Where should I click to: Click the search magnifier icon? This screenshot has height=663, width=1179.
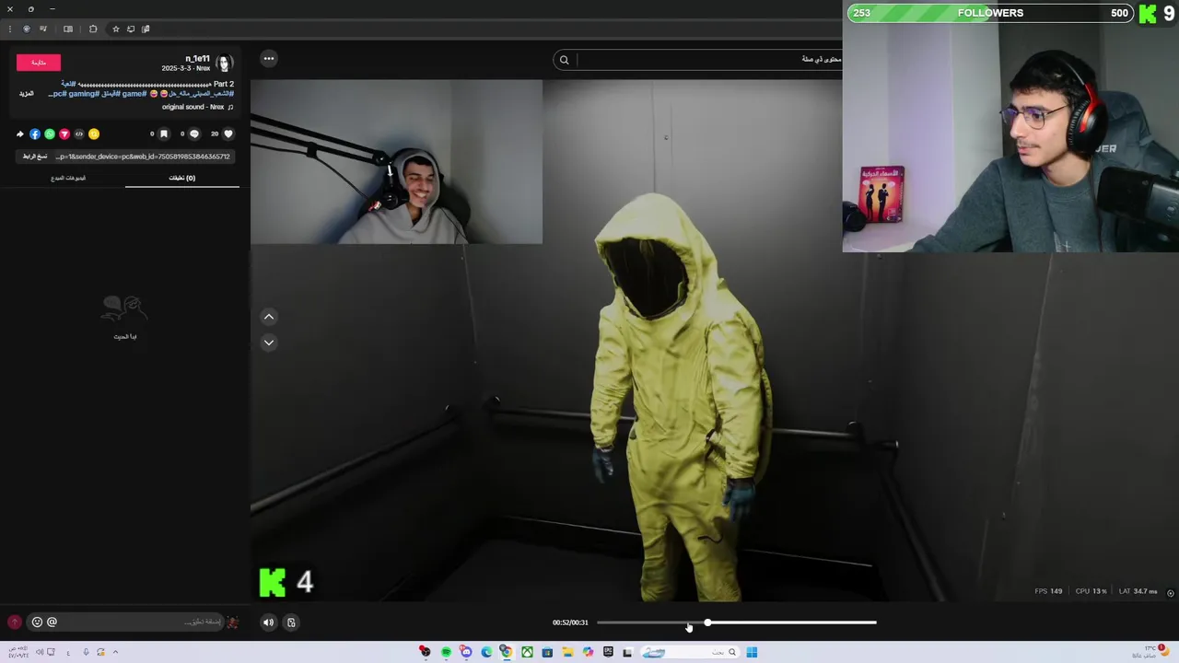tap(564, 60)
